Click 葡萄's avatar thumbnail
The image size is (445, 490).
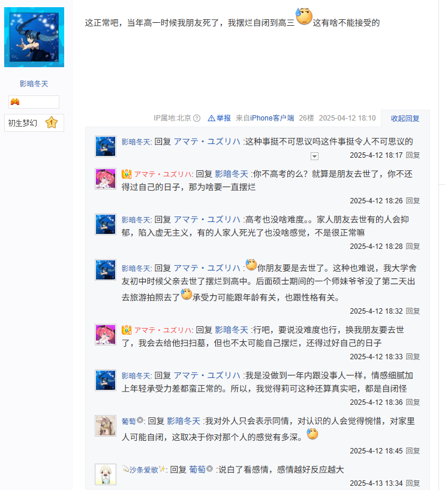[106, 426]
